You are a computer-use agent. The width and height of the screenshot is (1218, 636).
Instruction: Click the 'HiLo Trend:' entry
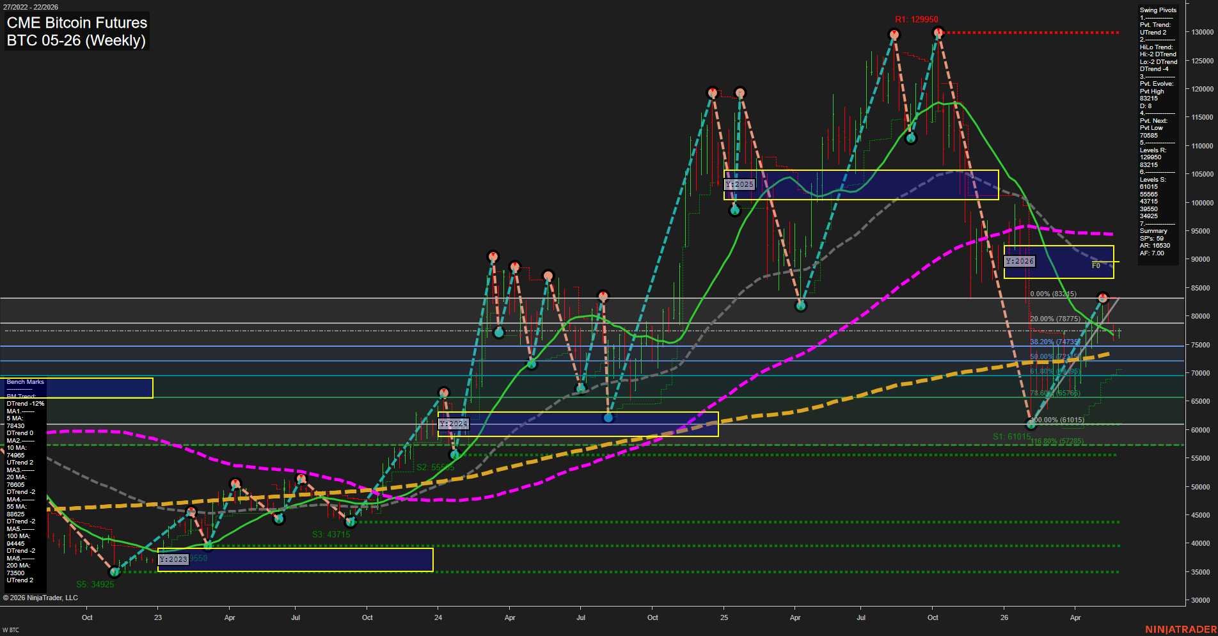[x=1156, y=47]
